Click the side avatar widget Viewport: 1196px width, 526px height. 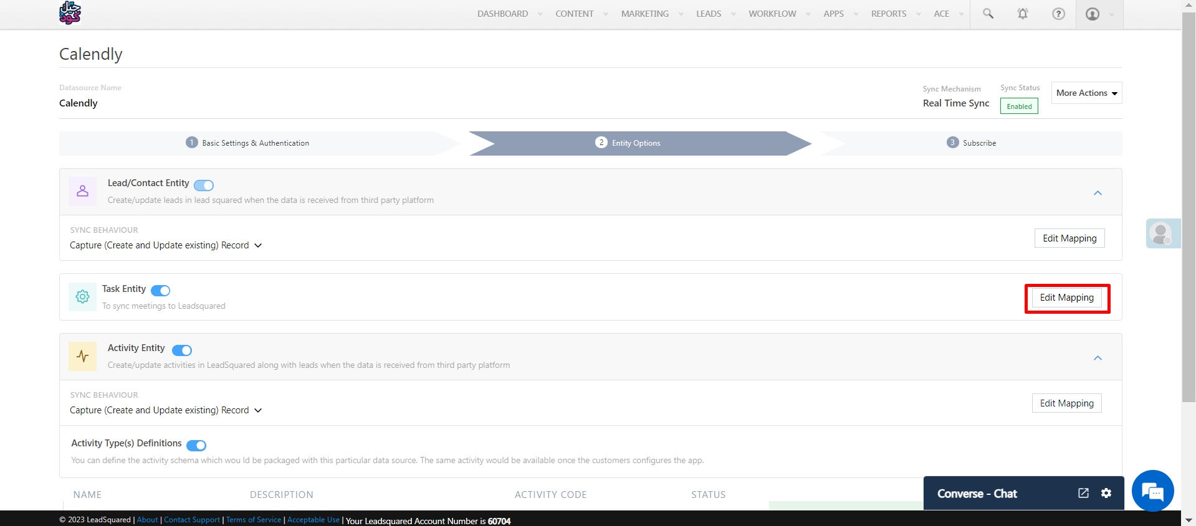[1163, 233]
